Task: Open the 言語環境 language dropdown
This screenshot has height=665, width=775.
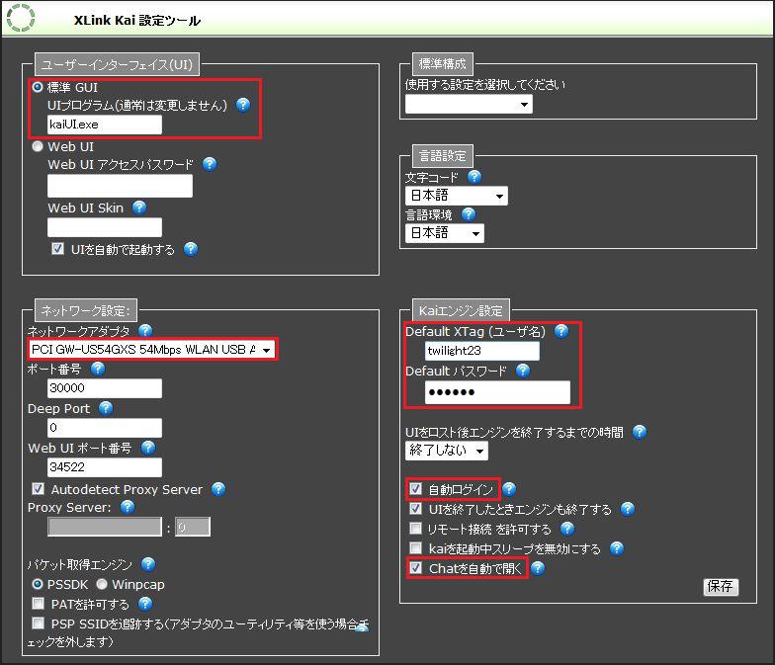Action: click(444, 233)
